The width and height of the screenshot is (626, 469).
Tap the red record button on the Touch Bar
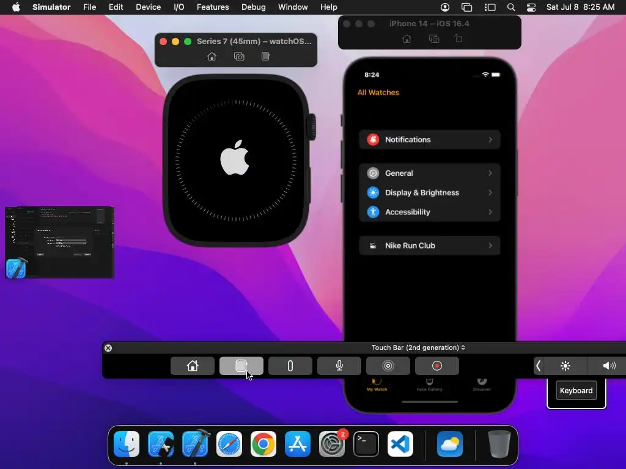(436, 366)
